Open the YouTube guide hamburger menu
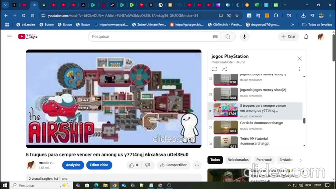Viewport: 336px width, 189px height. point(9,36)
